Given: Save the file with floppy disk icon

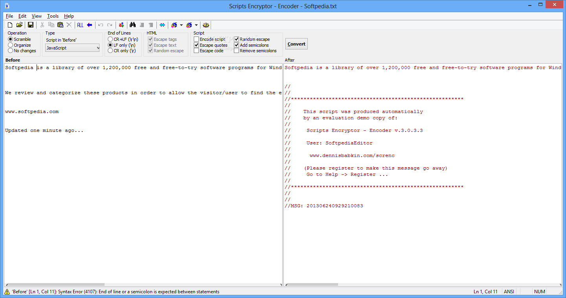Looking at the screenshot, I should pos(31,25).
